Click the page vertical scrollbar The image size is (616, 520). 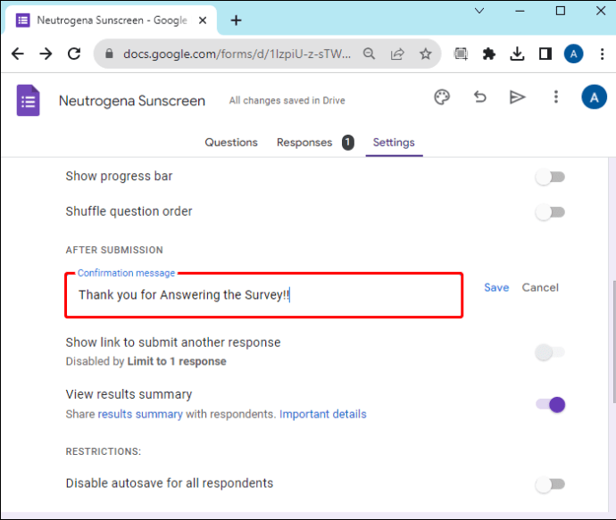(612, 342)
